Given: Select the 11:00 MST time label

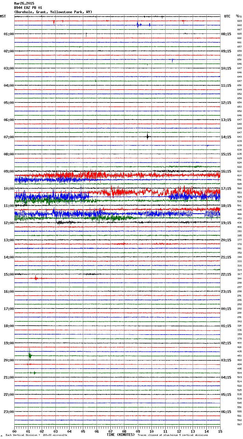Looking at the screenshot, I should [x=9, y=206].
